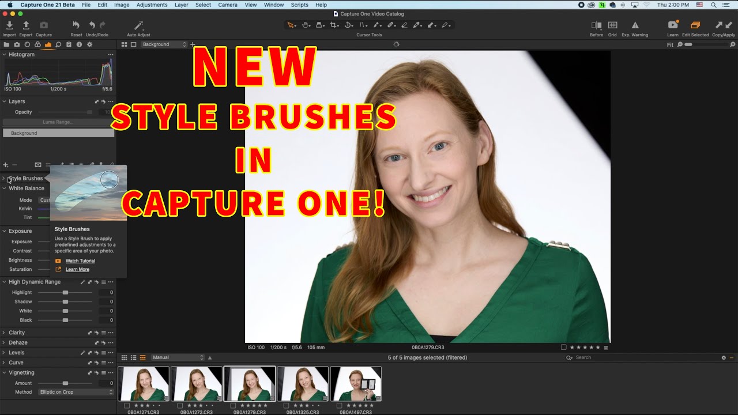
Task: Click the Shadow slider handle
Action: pyautogui.click(x=65, y=301)
